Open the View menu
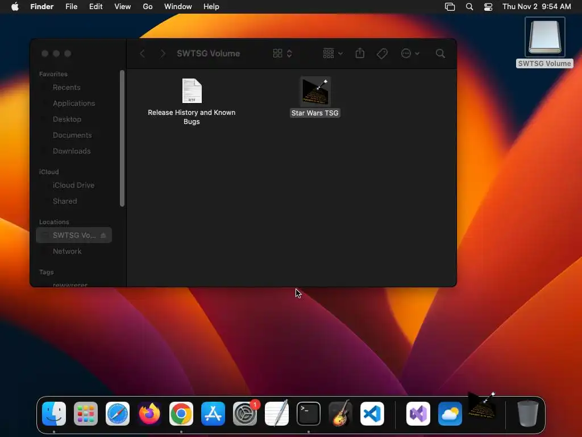This screenshot has width=582, height=437. pos(123,7)
